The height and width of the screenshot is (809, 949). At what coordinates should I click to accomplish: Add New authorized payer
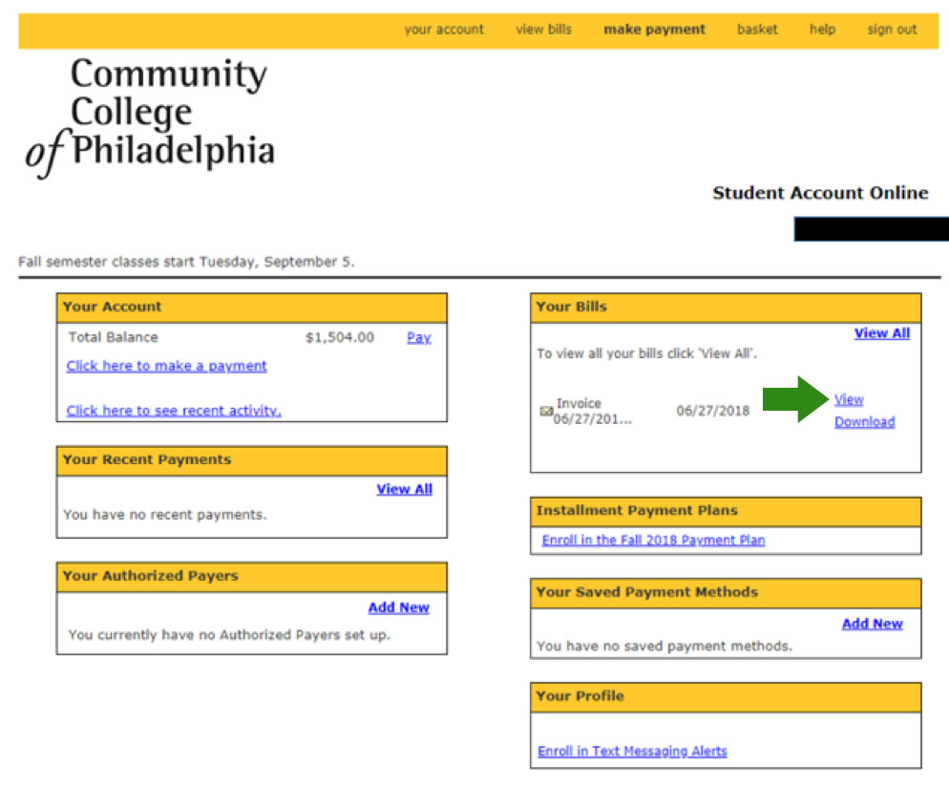[x=398, y=607]
